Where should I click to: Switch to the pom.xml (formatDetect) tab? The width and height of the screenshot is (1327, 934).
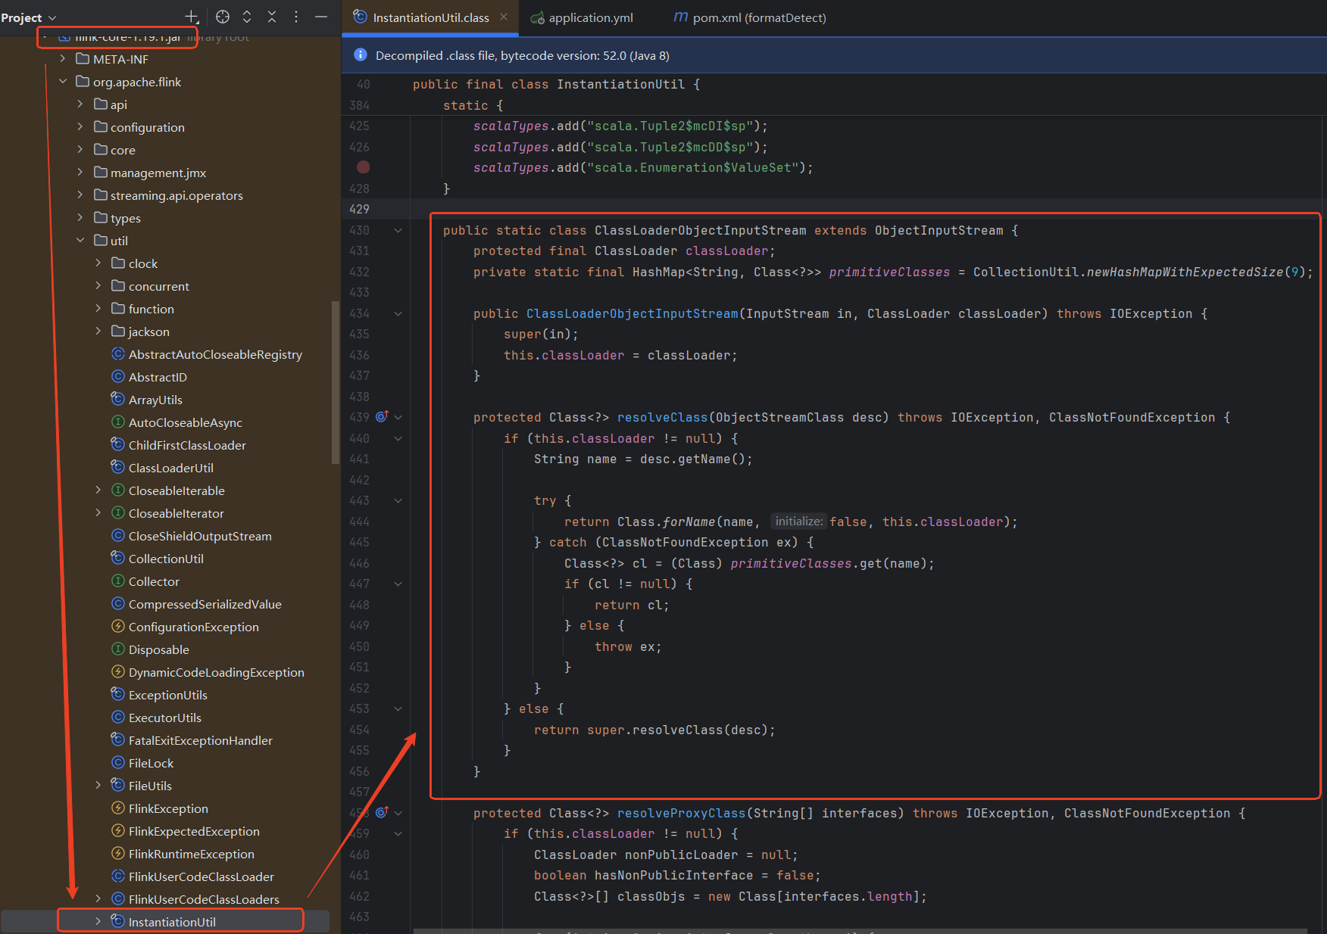point(750,17)
